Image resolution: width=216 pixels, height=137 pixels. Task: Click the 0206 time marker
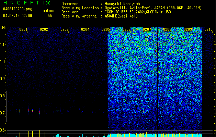[126, 29]
